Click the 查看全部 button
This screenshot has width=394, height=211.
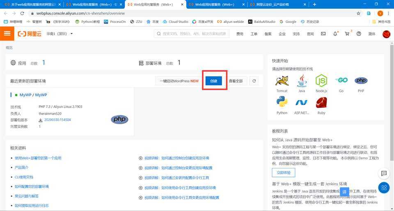236,81
